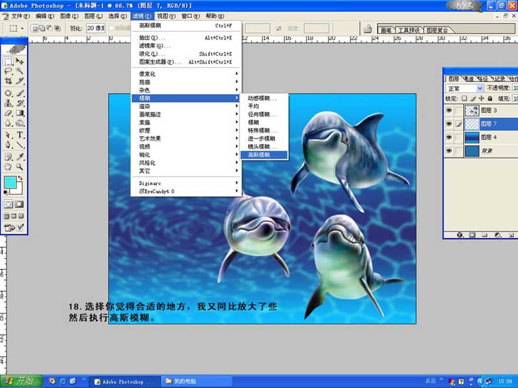Select the Notes tool

[x=8, y=156]
